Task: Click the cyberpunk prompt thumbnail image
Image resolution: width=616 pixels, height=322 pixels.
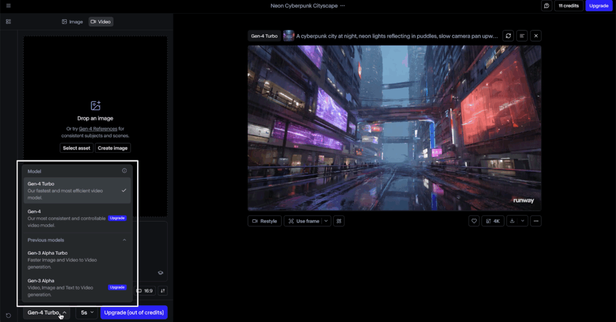Action: point(289,36)
